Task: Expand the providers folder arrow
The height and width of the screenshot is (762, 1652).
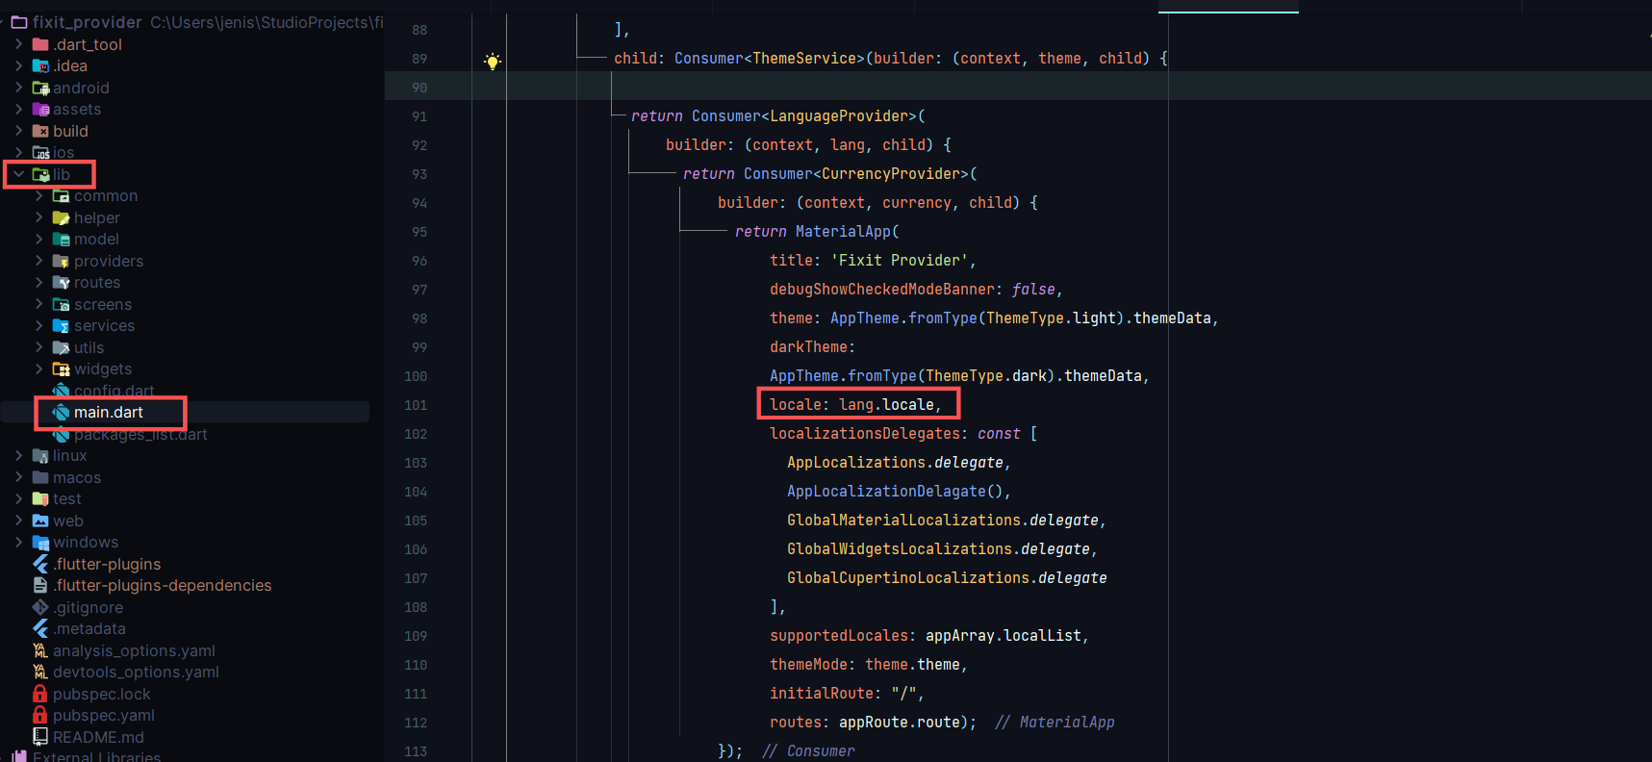Action: tap(39, 261)
